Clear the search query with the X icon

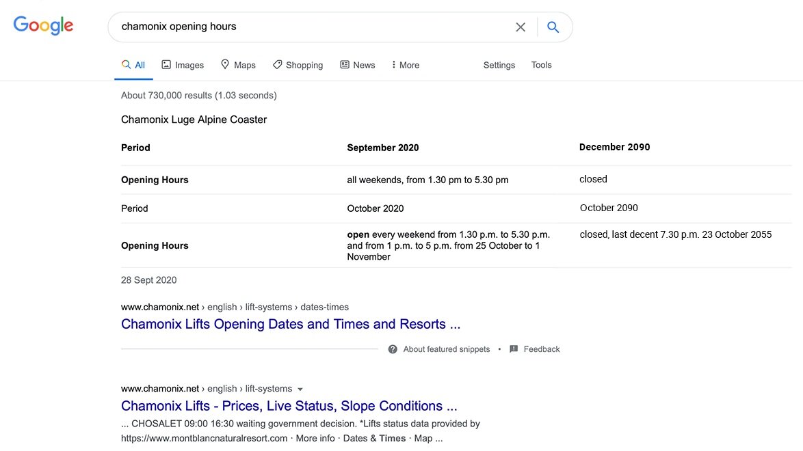click(521, 27)
